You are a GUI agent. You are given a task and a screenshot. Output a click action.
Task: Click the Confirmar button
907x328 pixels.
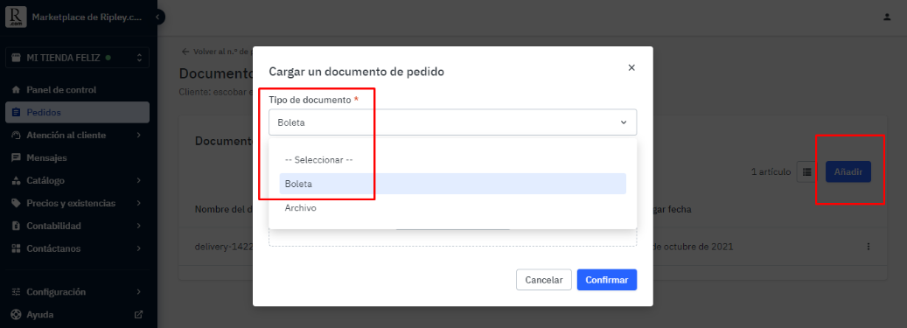click(607, 280)
